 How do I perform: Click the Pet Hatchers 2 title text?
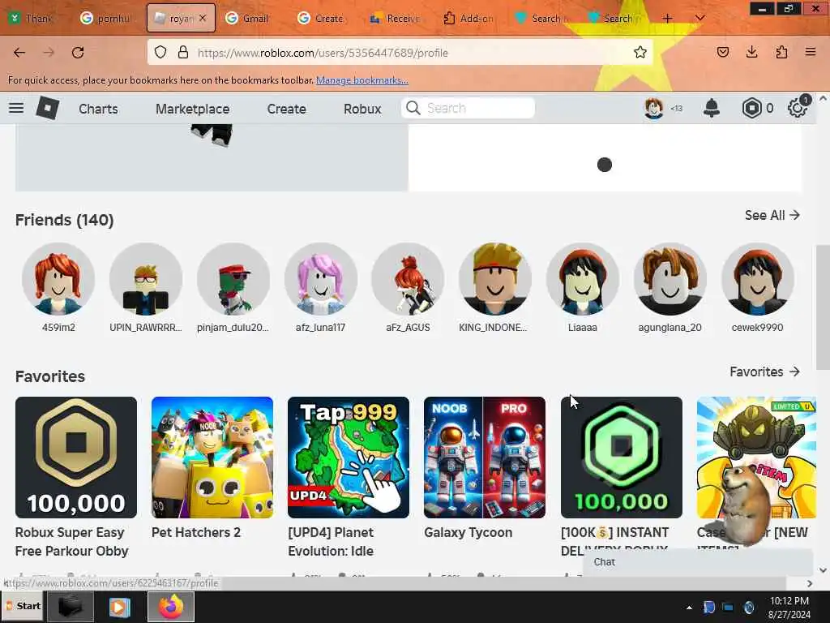(196, 532)
